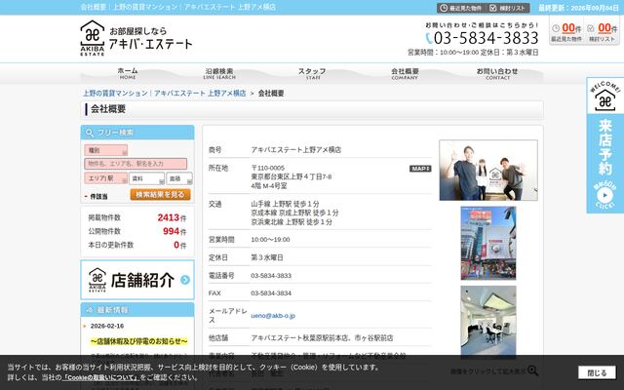Screen dimensions: 624x390
Task: Open 会社概要 COMPANY menu item
Action: coord(405,74)
